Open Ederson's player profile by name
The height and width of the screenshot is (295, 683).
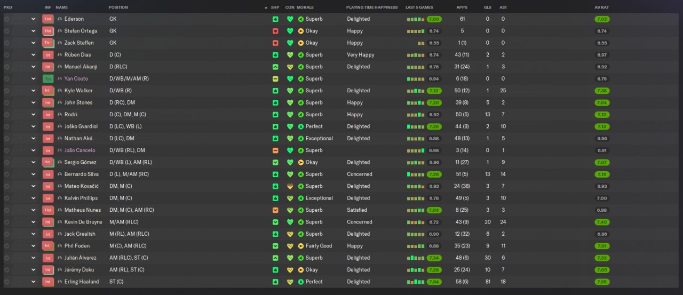(x=75, y=19)
